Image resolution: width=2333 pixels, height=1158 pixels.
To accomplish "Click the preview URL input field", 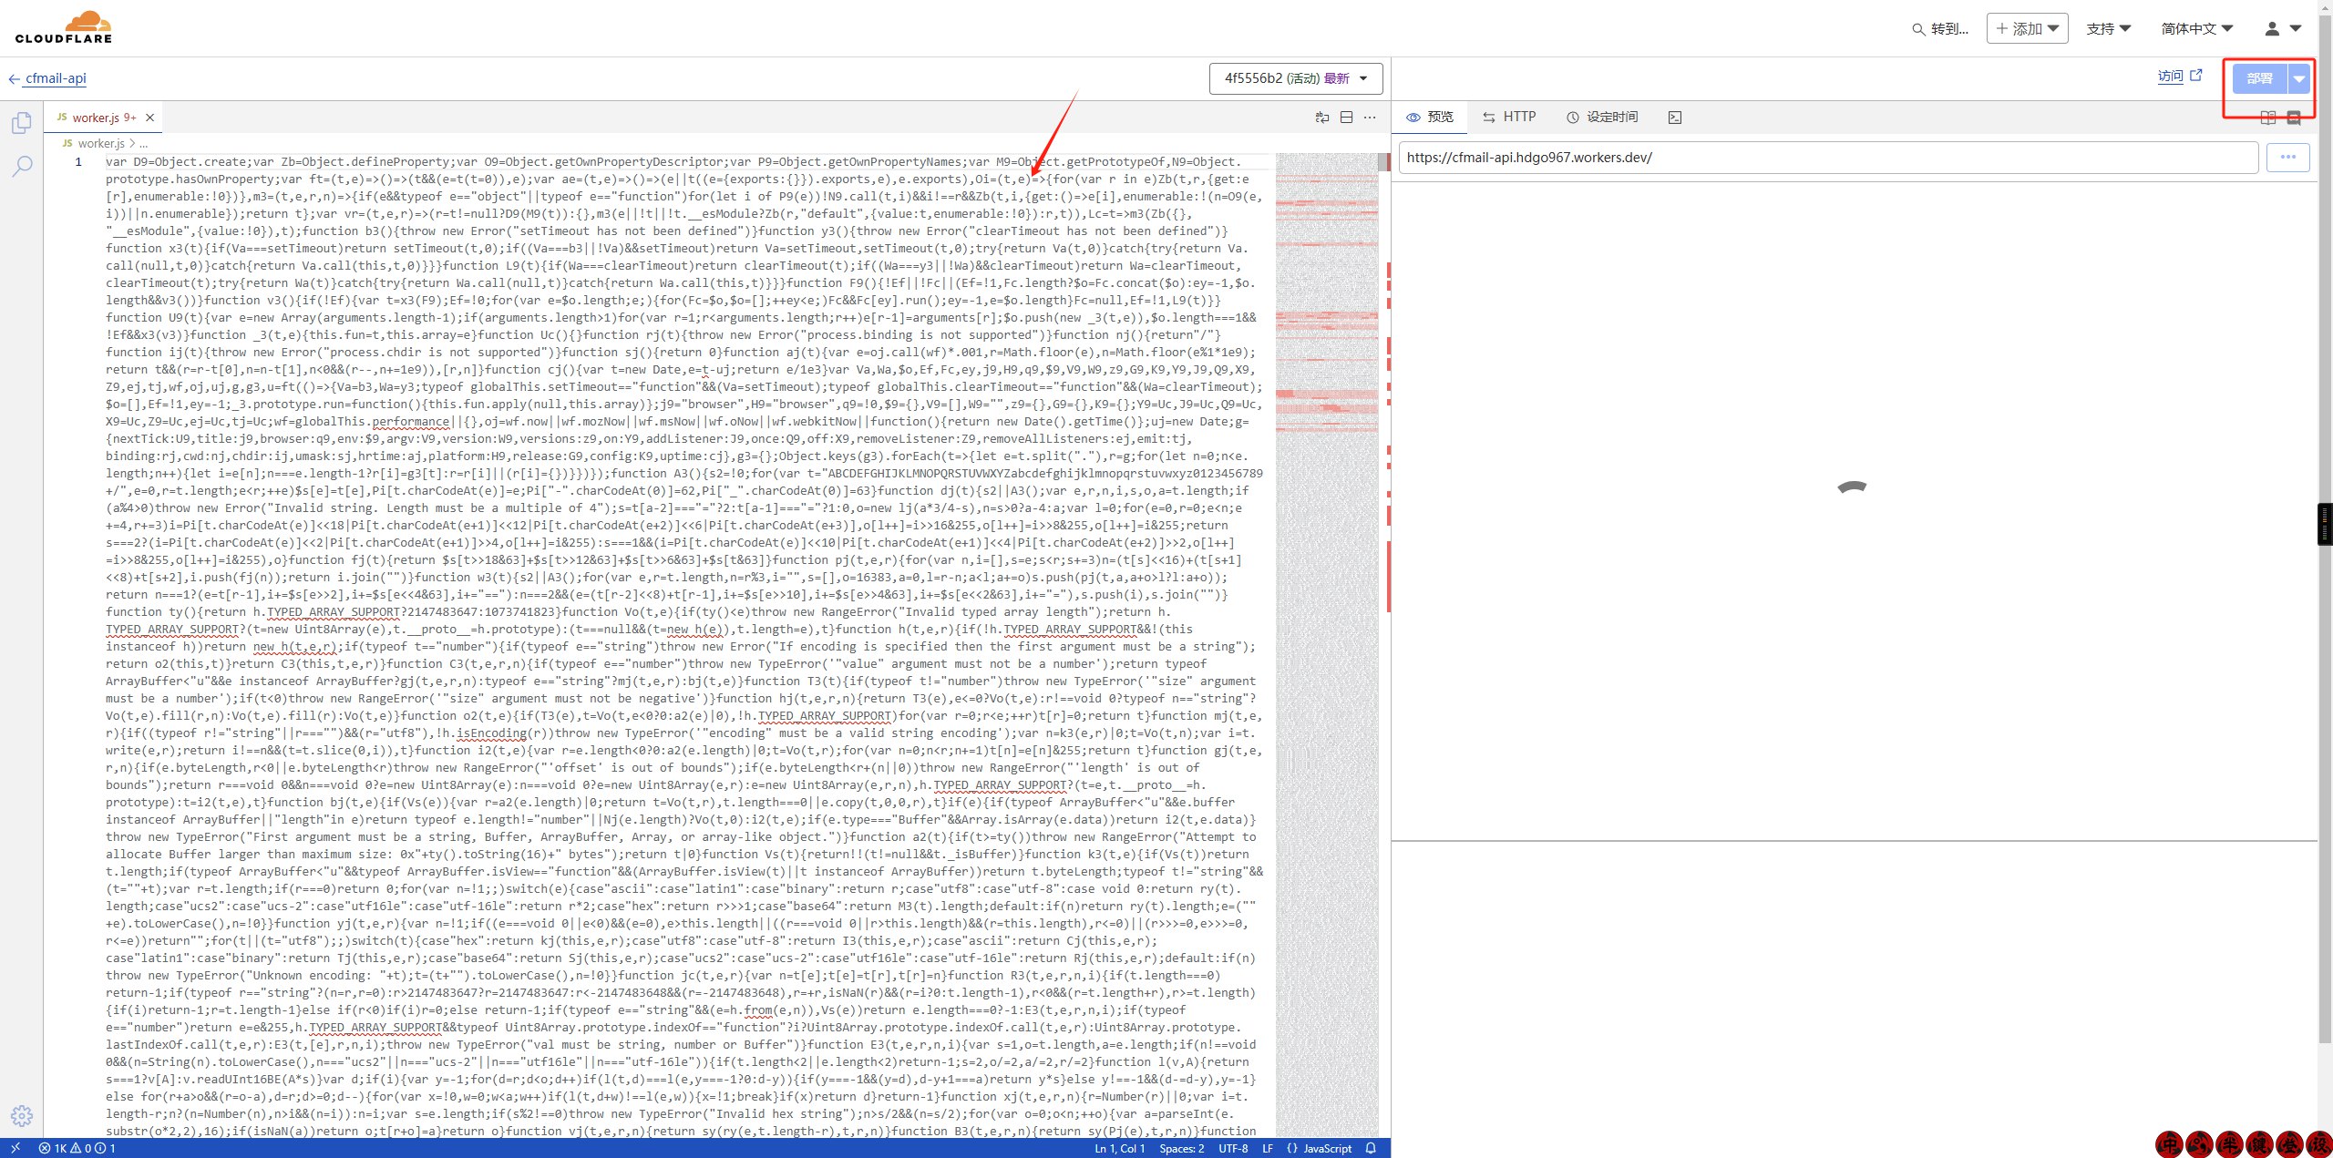I will coord(1828,158).
